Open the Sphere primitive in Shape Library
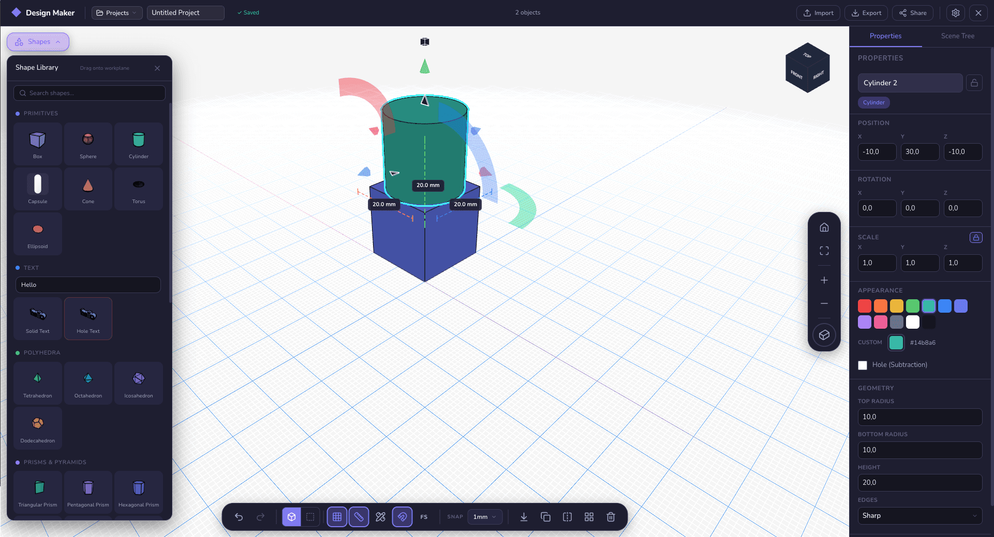This screenshot has height=537, width=994. click(88, 144)
